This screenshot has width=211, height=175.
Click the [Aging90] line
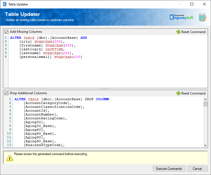tap(34, 137)
